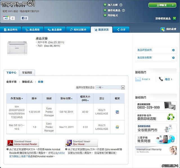Viewport: 180px width, 168px height.
Task: Click the 產品售後服務 link
Action: pyautogui.click(x=144, y=58)
